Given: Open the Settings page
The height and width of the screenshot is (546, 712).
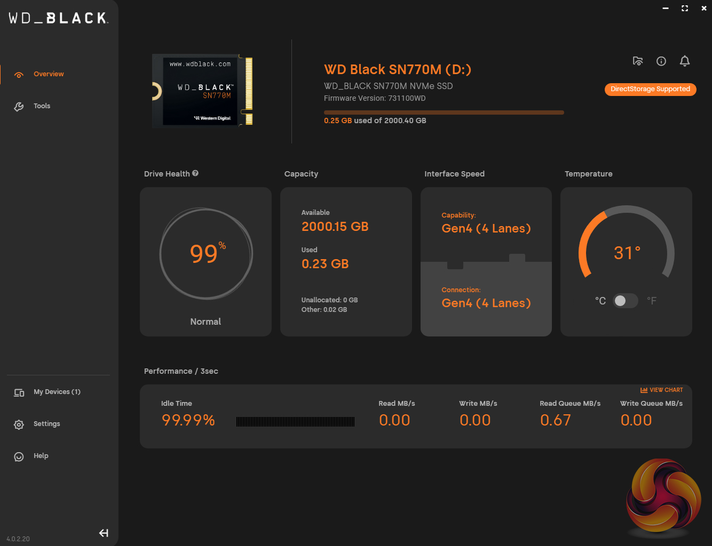Looking at the screenshot, I should click(47, 424).
